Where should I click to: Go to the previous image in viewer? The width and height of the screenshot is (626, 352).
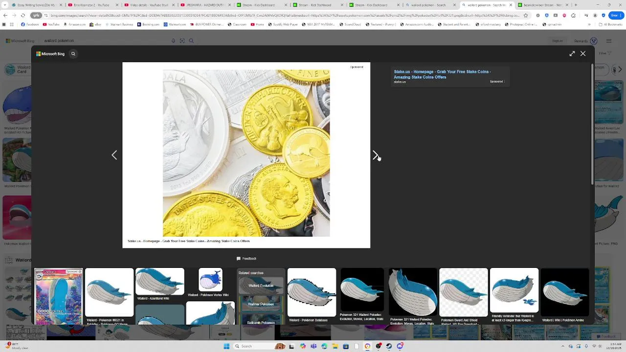(x=114, y=155)
